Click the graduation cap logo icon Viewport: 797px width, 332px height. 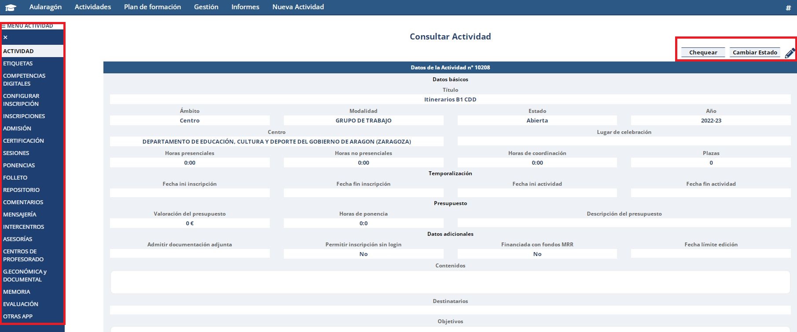click(x=11, y=7)
